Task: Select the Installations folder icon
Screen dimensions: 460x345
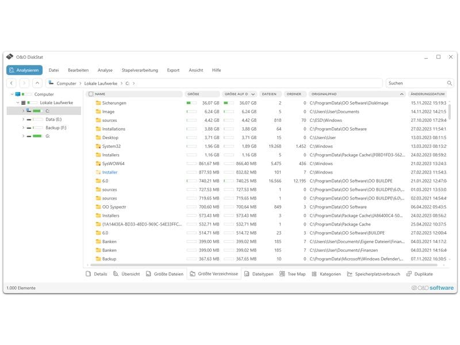Action: pyautogui.click(x=98, y=129)
